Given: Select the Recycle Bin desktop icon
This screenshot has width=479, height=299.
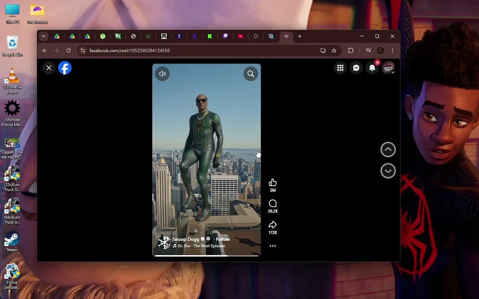Looking at the screenshot, I should pos(12,46).
